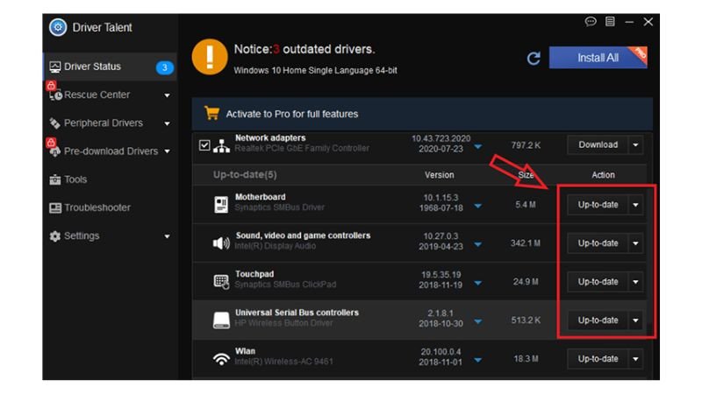Viewport: 702px width, 394px height.
Task: Click the Up-to-date(5) section header
Action: pos(245,174)
